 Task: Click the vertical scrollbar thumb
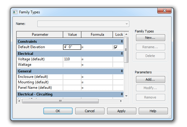pyautogui.click(x=126, y=50)
